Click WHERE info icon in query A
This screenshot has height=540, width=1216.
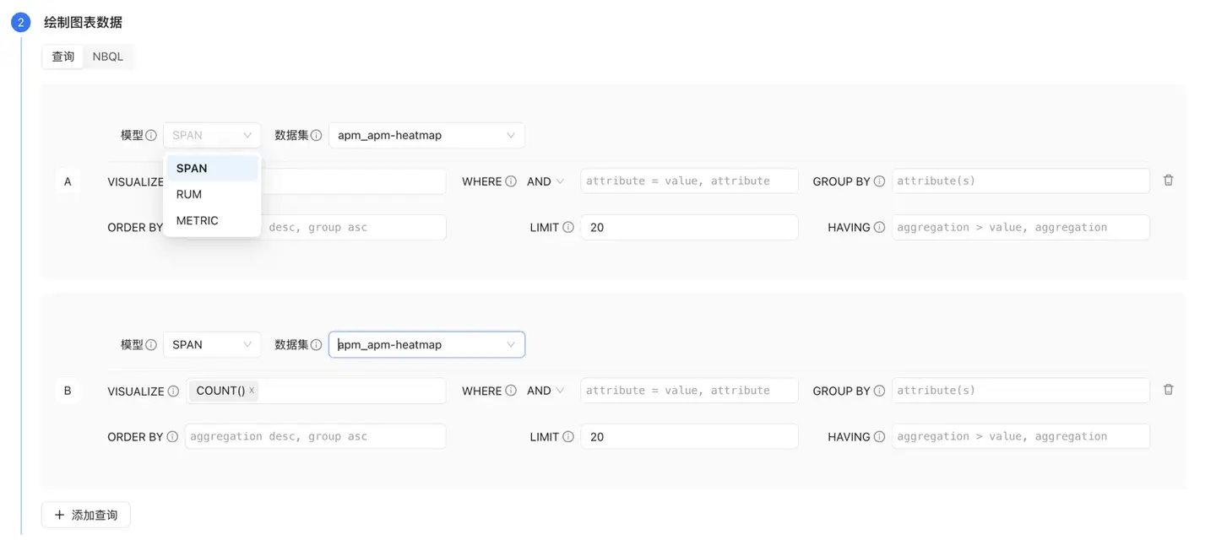tap(511, 181)
